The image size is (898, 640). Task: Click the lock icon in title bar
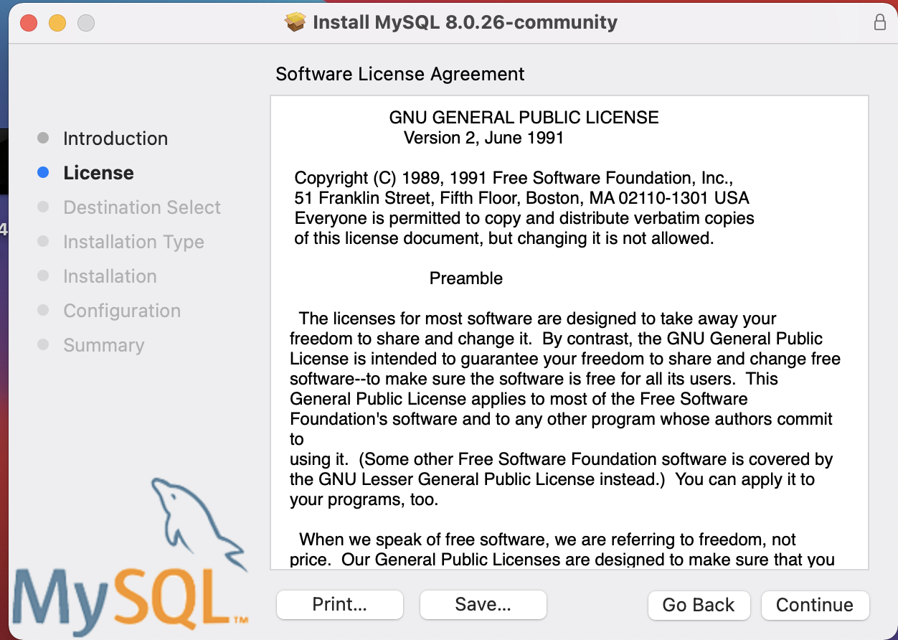coord(879,22)
